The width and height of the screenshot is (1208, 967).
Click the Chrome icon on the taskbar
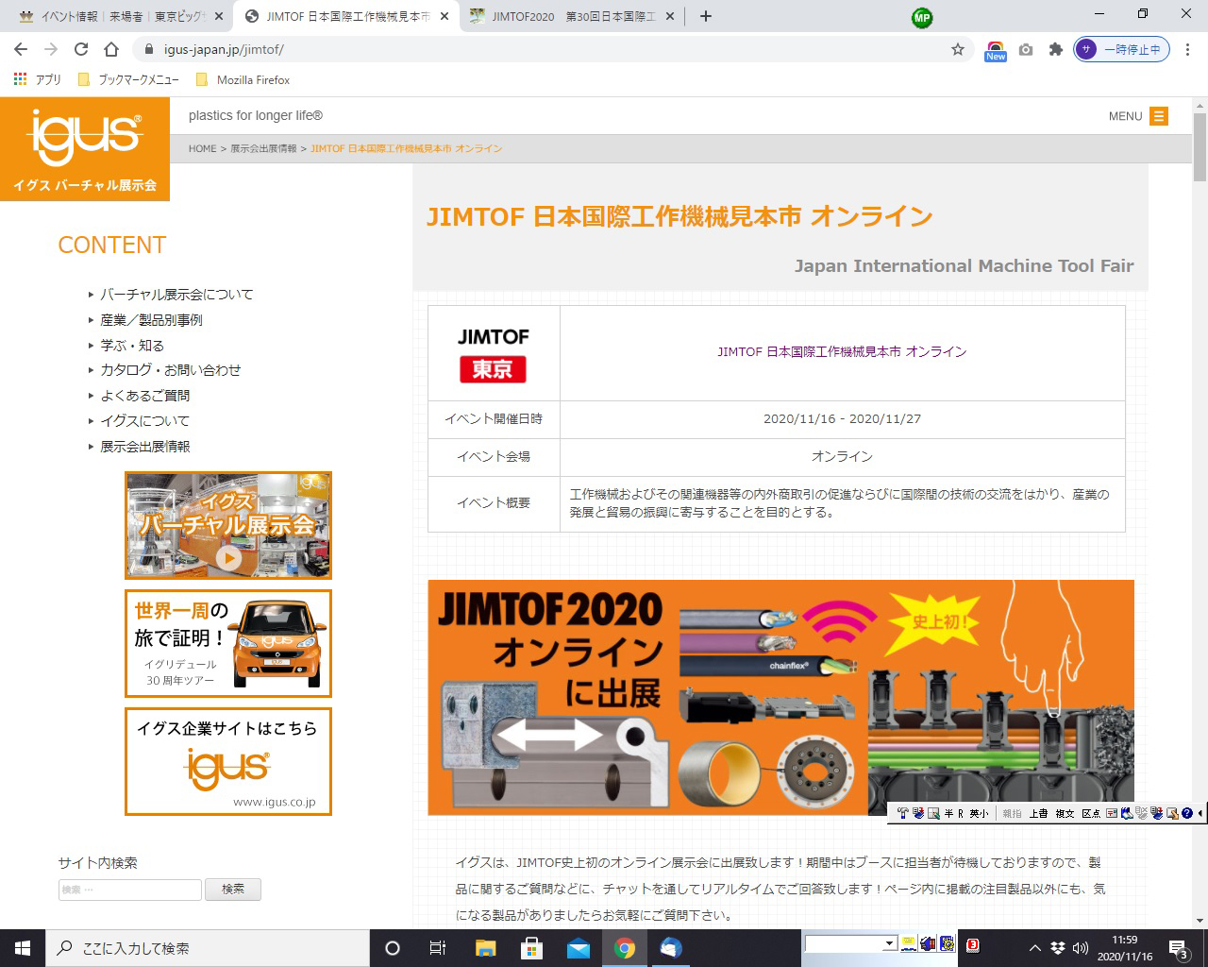click(x=625, y=948)
